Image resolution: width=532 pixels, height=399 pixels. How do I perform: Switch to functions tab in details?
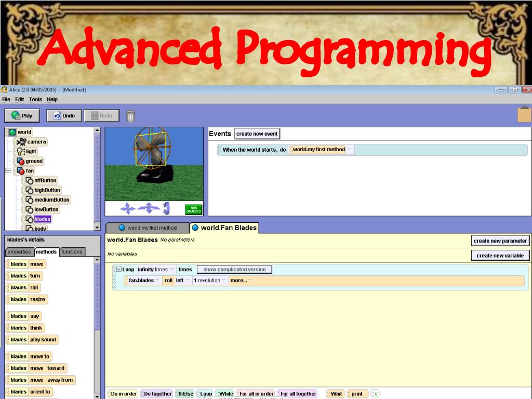point(72,252)
